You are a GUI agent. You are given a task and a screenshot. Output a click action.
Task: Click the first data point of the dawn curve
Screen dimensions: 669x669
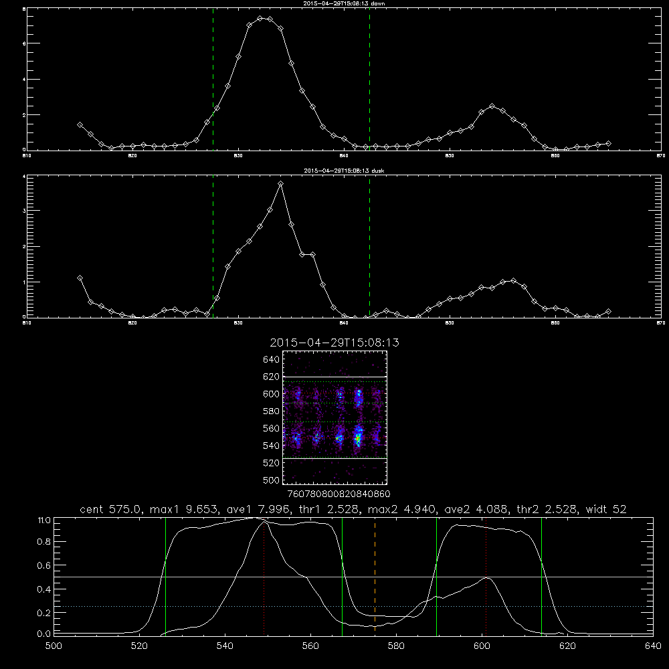point(80,124)
